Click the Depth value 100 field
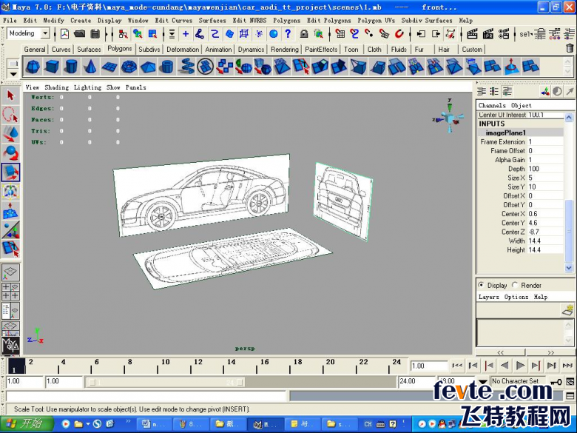 [546, 169]
